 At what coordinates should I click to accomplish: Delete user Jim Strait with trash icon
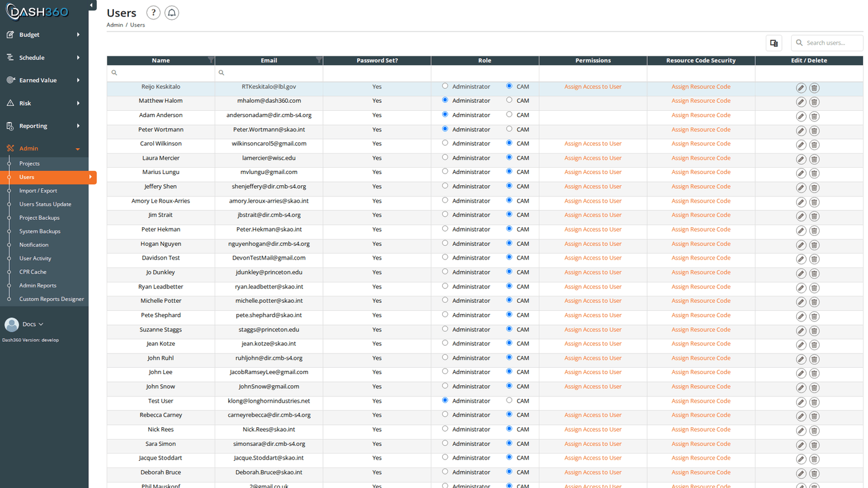point(815,216)
